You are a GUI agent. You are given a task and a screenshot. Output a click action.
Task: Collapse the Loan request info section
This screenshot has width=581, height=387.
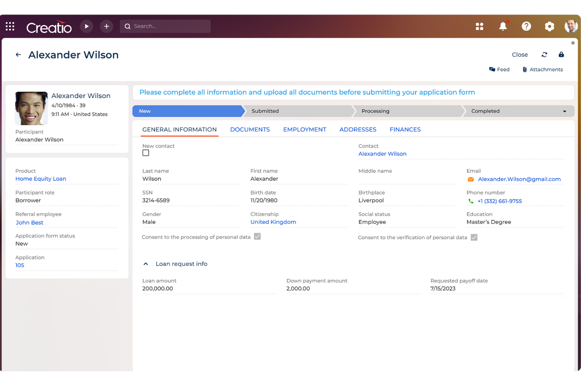pos(146,263)
